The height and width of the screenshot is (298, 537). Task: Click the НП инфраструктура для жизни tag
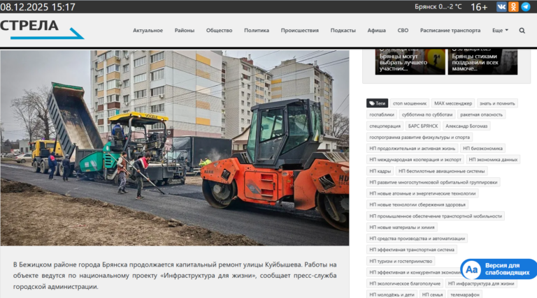click(481, 283)
